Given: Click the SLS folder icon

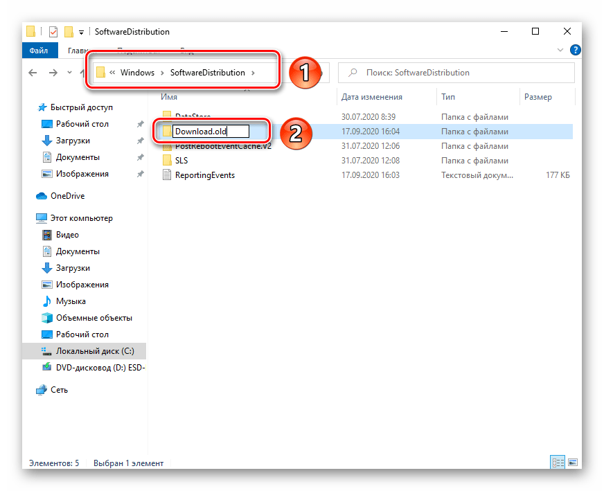Looking at the screenshot, I should pos(166,161).
